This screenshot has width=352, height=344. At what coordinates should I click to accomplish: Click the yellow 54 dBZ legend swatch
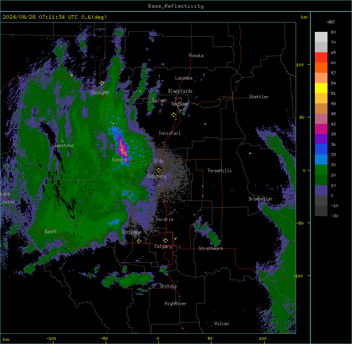pos(321,88)
